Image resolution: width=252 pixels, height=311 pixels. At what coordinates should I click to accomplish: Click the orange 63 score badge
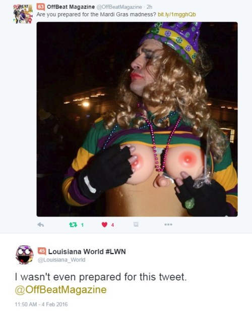[41, 7]
